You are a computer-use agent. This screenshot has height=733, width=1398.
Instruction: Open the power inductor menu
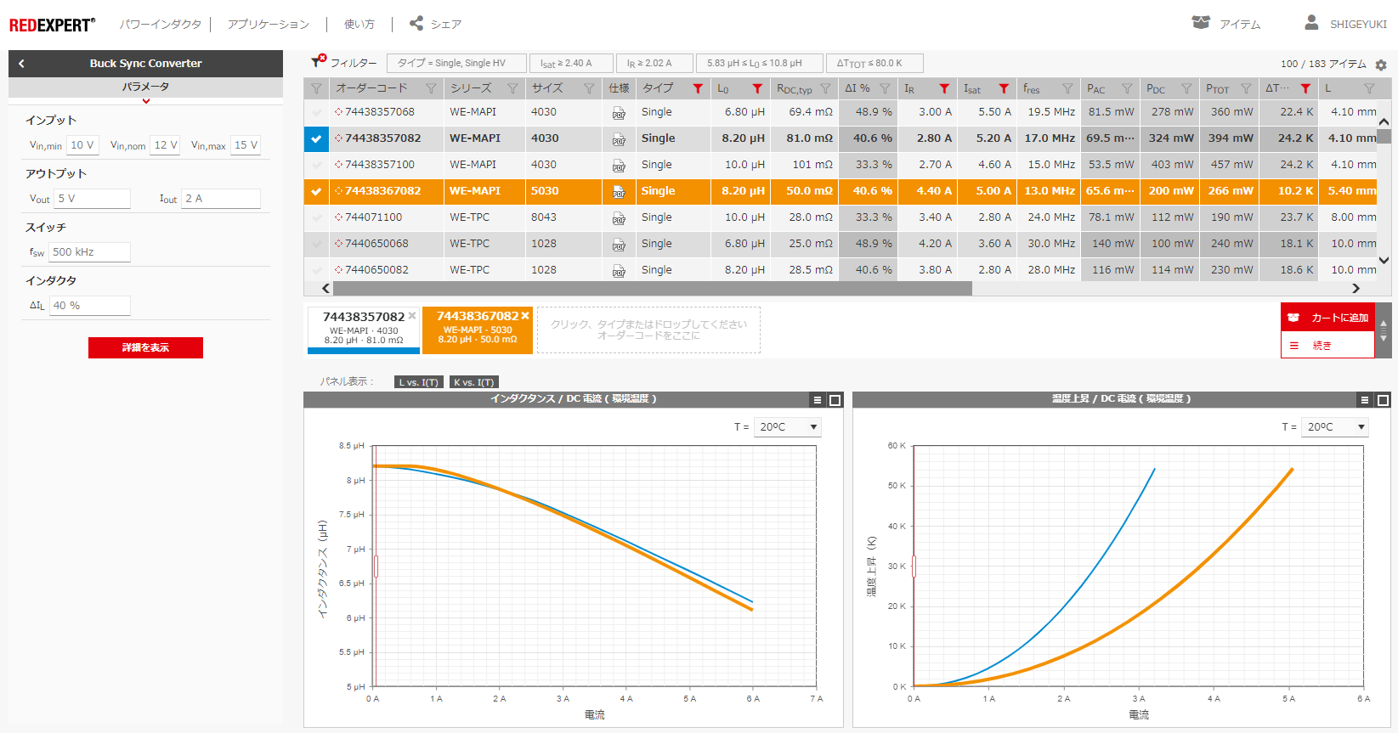(161, 25)
